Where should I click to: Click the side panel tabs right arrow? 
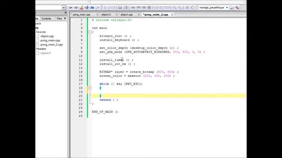point(65,18)
